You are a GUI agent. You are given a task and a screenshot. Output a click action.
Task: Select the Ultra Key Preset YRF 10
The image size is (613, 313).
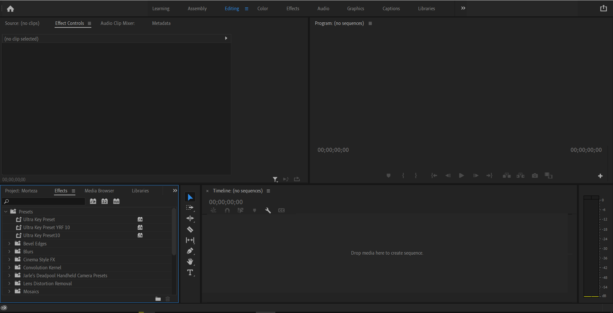(x=46, y=227)
